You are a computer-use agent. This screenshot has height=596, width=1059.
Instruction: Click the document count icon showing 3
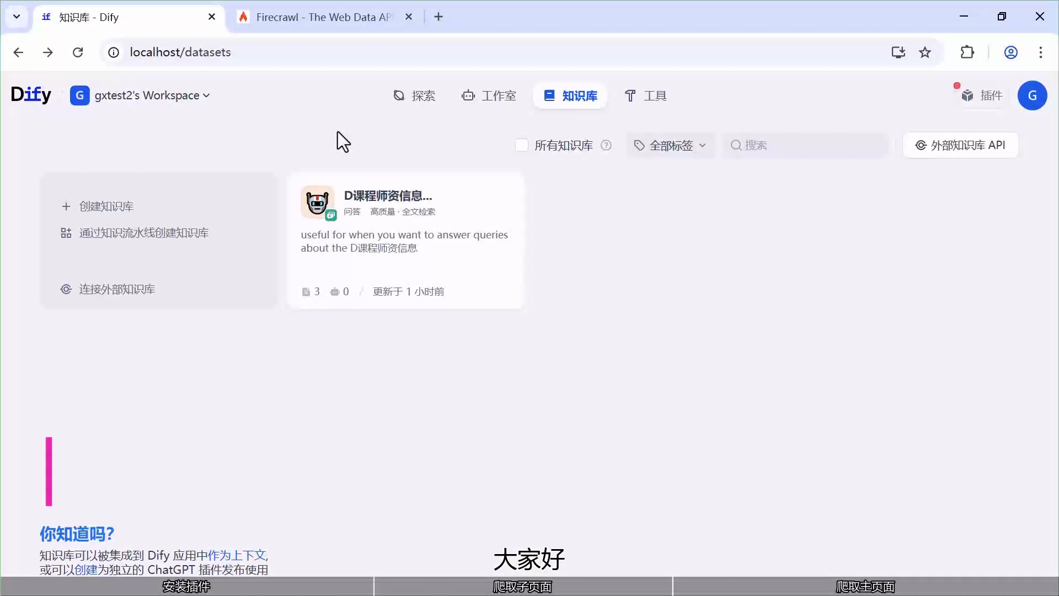[x=306, y=292]
